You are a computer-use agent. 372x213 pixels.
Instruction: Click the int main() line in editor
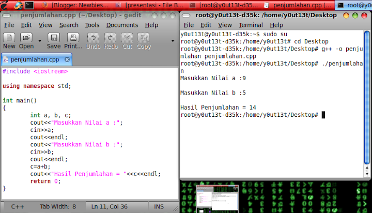20,100
